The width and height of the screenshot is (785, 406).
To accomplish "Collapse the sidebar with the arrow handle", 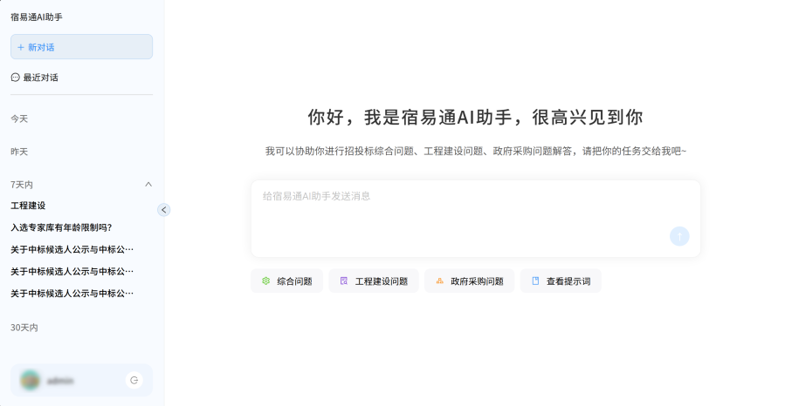I will pyautogui.click(x=163, y=209).
